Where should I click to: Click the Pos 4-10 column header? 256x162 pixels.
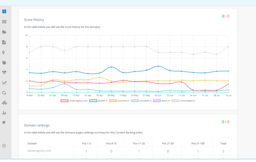click(x=111, y=143)
